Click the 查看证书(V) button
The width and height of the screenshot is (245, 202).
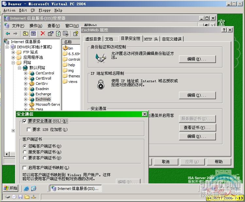[197, 128]
